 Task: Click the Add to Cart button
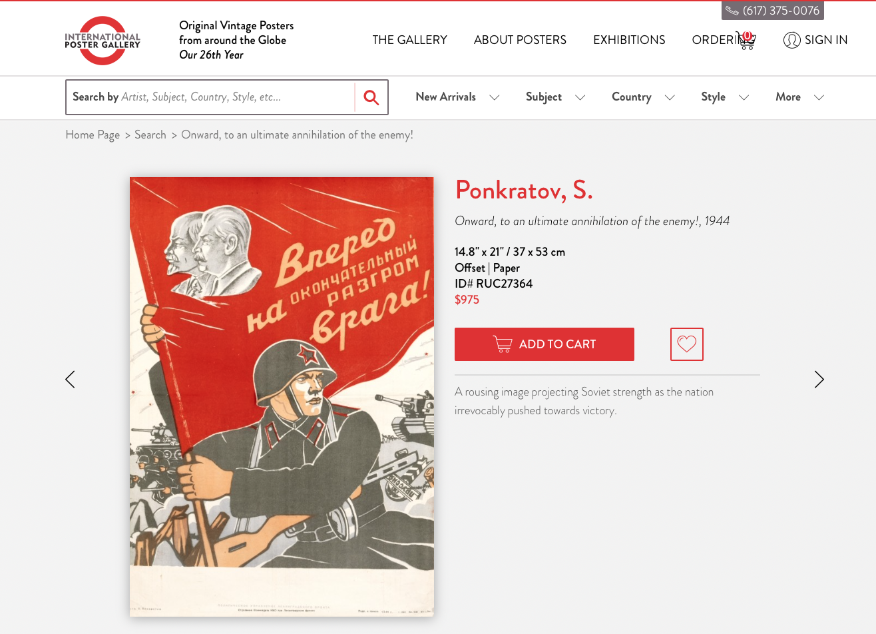click(545, 344)
